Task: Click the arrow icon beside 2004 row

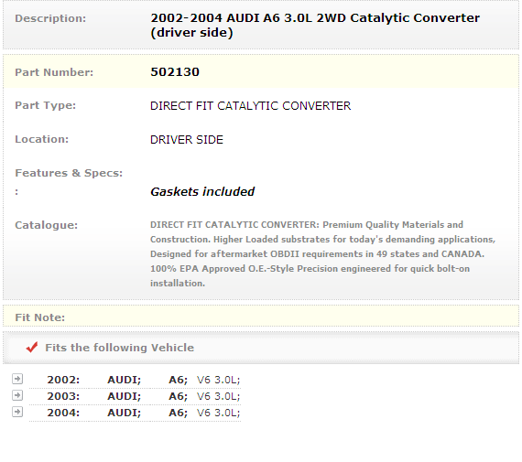Action: point(17,412)
